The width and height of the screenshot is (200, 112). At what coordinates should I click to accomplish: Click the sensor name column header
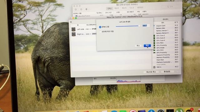163,23
